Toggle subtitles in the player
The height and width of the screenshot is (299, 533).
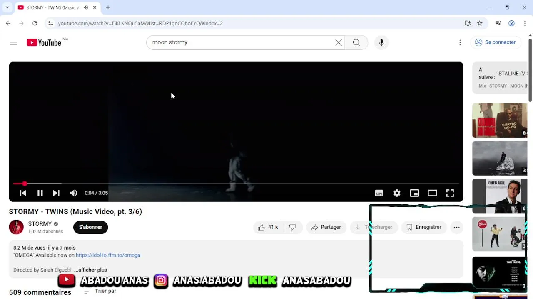point(379,193)
